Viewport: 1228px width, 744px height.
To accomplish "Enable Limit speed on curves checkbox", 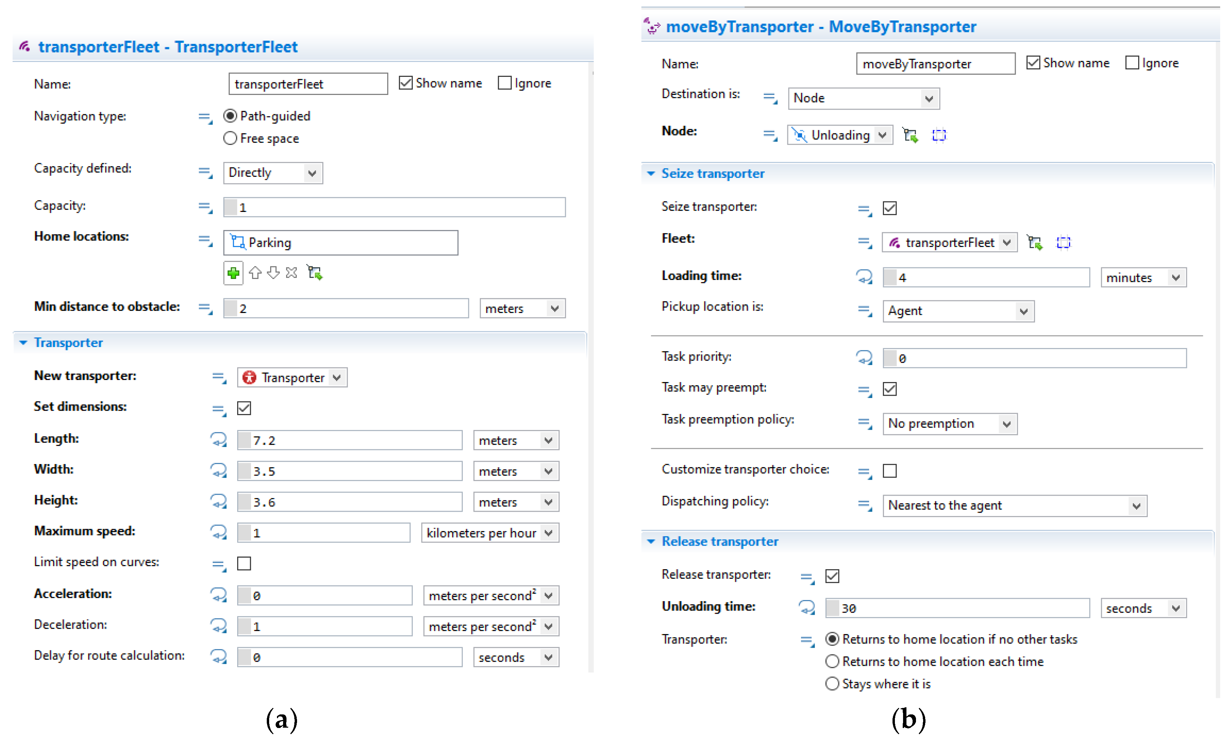I will point(244,563).
